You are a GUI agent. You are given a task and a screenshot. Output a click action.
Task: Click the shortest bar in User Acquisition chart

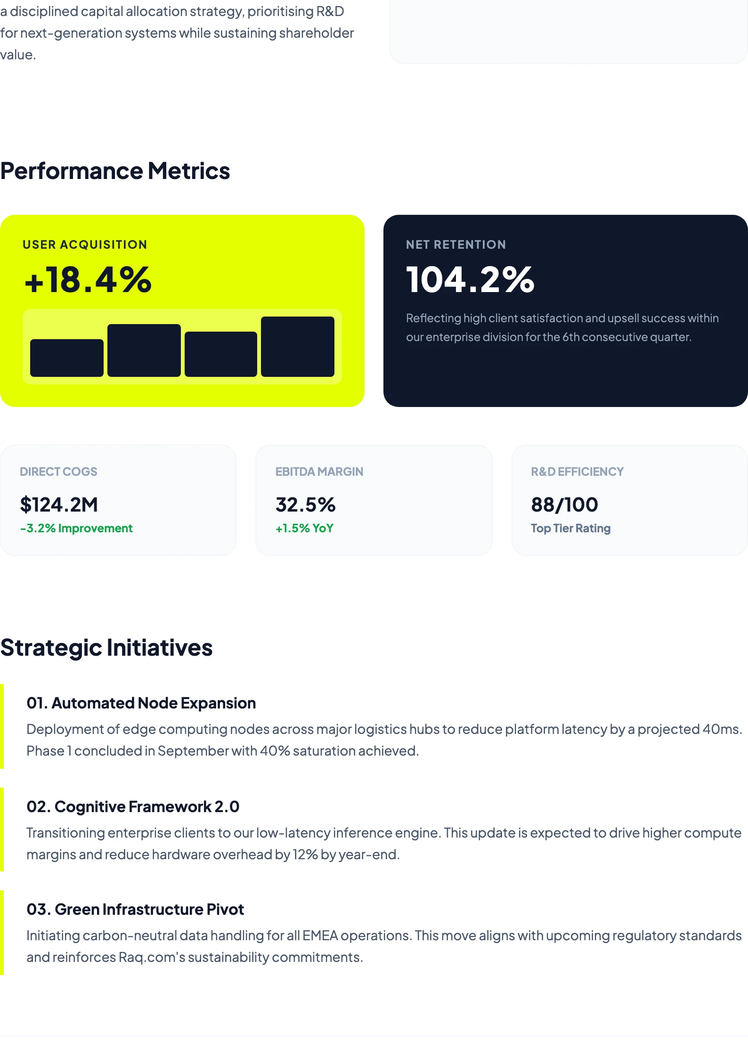coord(67,358)
